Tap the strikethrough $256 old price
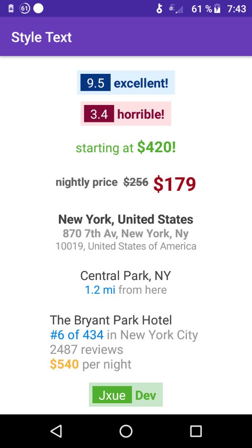 pos(136,182)
